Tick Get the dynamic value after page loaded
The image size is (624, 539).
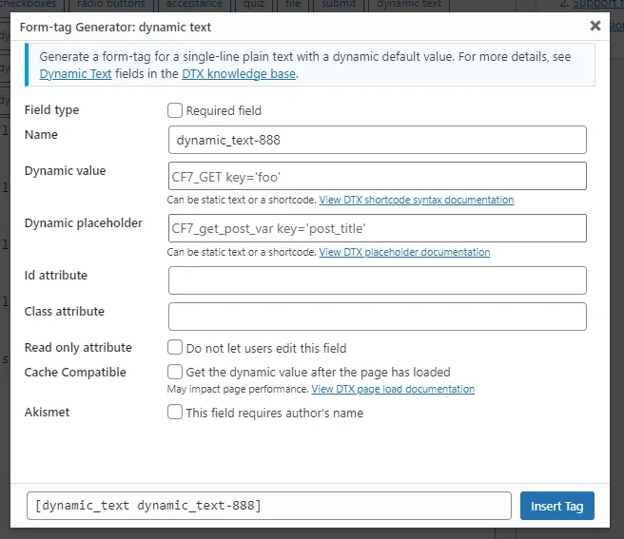175,372
